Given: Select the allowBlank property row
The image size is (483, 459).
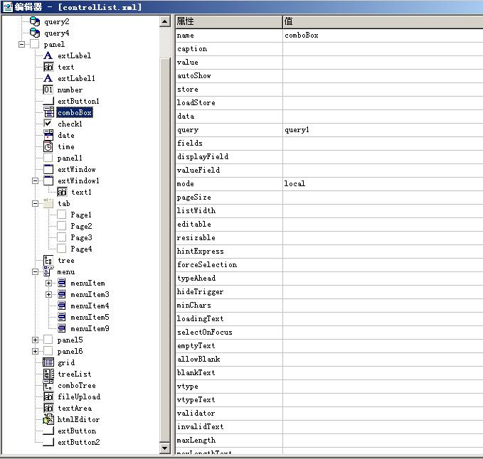Looking at the screenshot, I should [x=329, y=359].
